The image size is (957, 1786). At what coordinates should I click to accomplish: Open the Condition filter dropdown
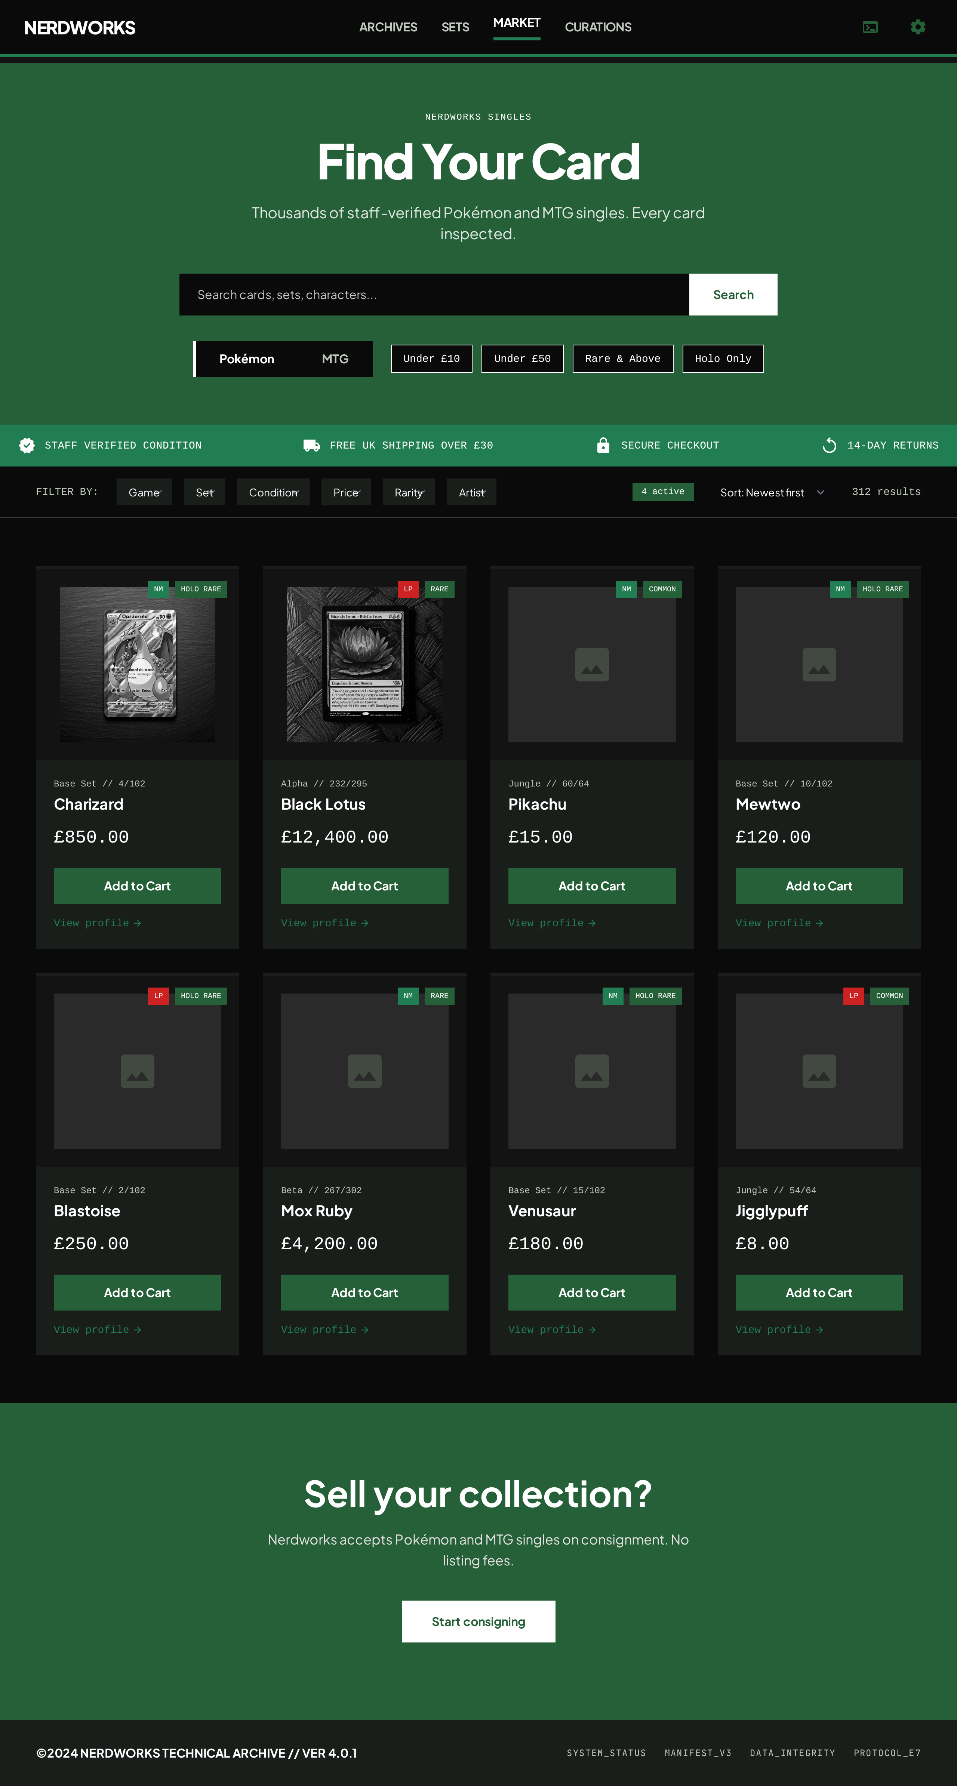tap(273, 492)
